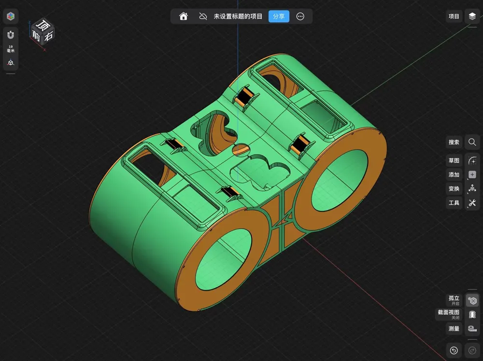Open the 10 millimeter grid size selector

10,47
